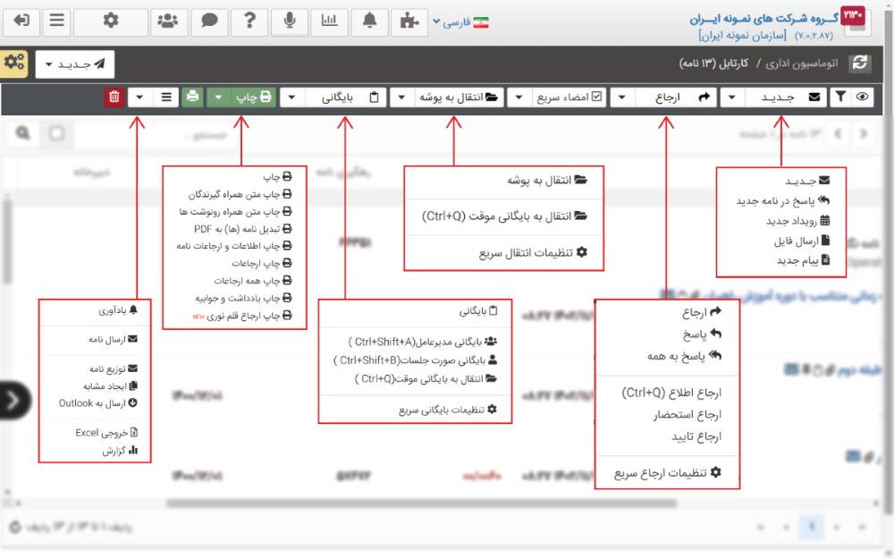Open the statistics chart icon
The image size is (894, 559).
330,21
